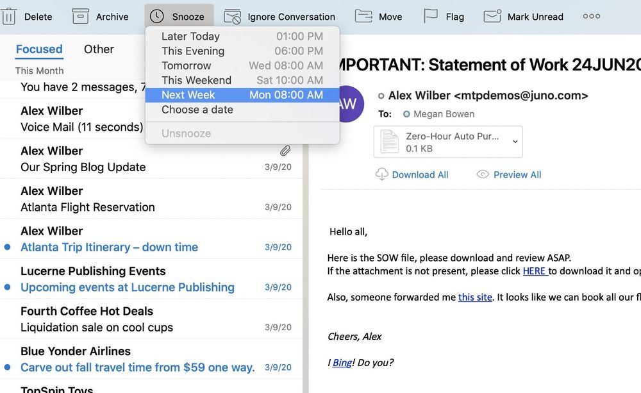Click the paperclip on Our Spring Blog Update
Screen dimensions: 641x393
(285, 151)
